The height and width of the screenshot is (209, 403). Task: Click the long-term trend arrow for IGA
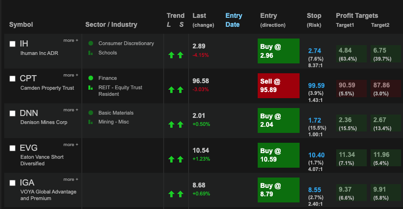[x=172, y=194]
